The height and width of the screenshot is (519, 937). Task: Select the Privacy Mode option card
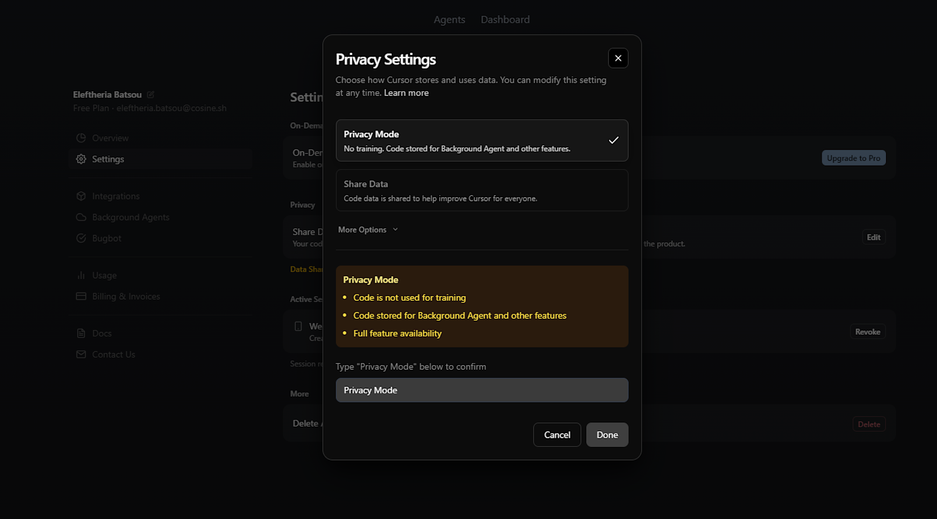click(482, 140)
